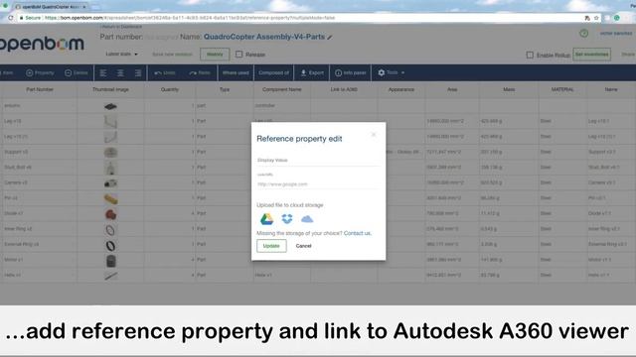The width and height of the screenshot is (636, 357).
Task: Reload the page in browser
Action: (11, 18)
